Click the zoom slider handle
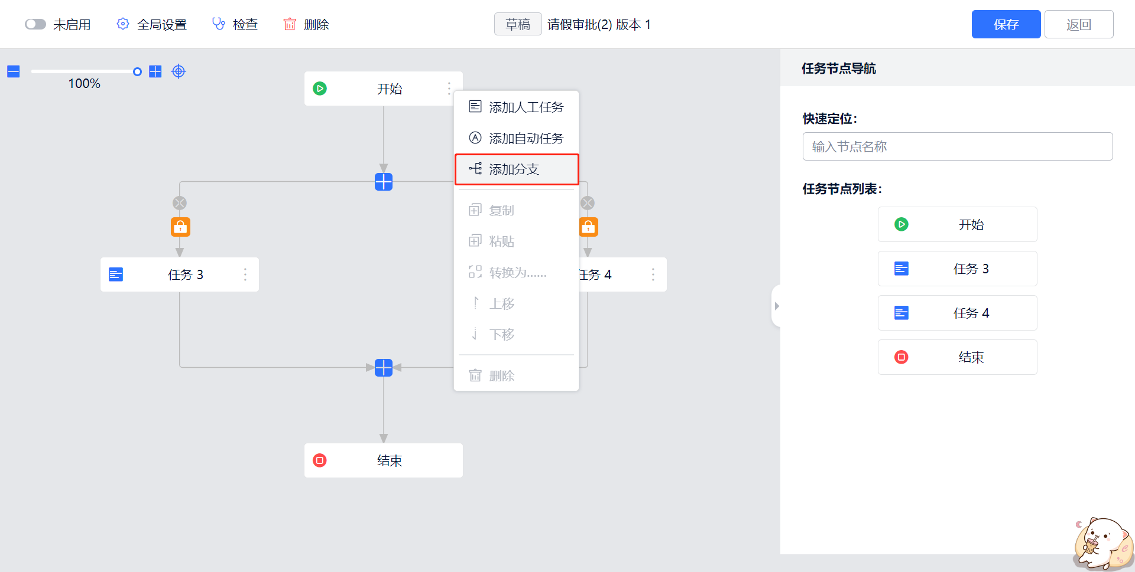 pos(137,71)
